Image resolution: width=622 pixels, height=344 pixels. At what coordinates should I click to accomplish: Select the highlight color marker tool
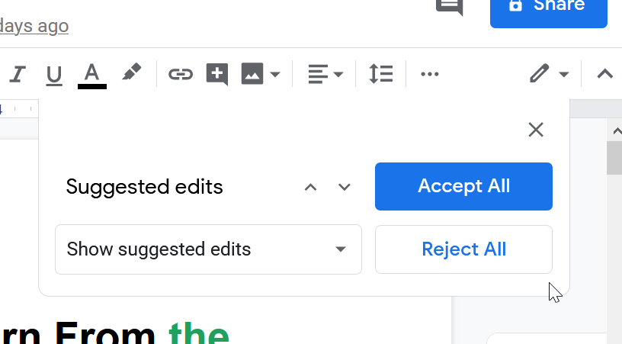point(131,73)
